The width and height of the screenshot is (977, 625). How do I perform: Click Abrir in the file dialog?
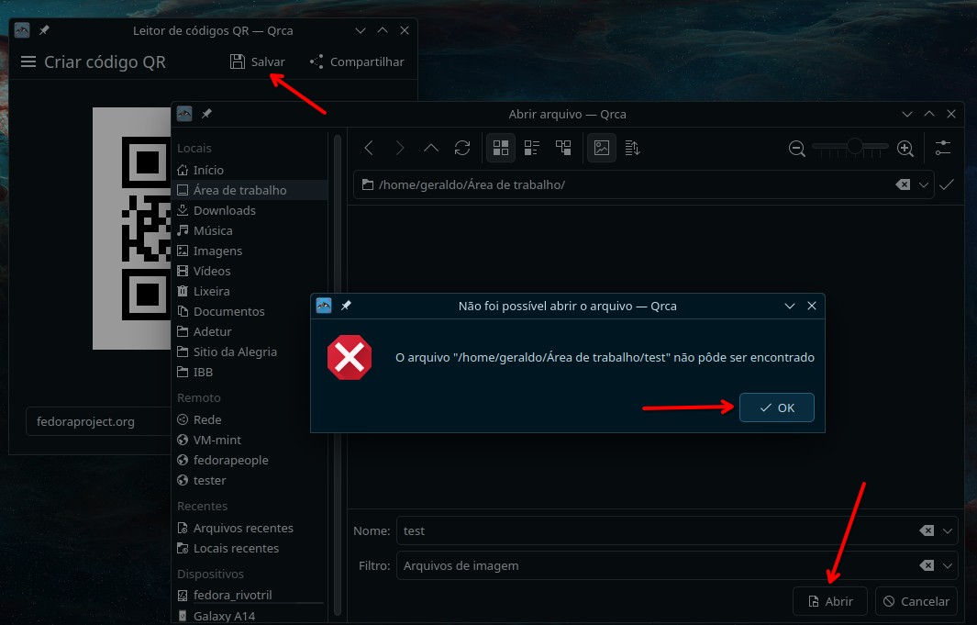tap(830, 601)
